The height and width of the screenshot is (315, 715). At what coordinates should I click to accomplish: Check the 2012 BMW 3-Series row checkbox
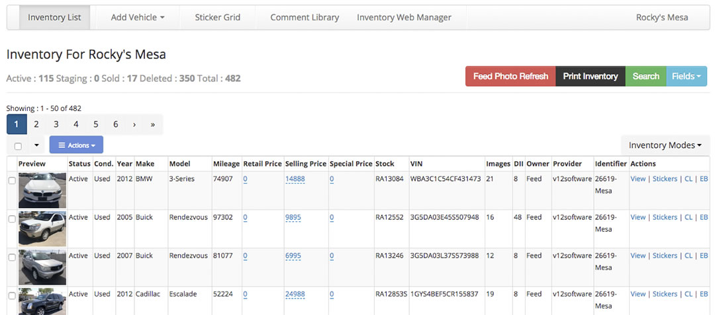click(x=12, y=181)
